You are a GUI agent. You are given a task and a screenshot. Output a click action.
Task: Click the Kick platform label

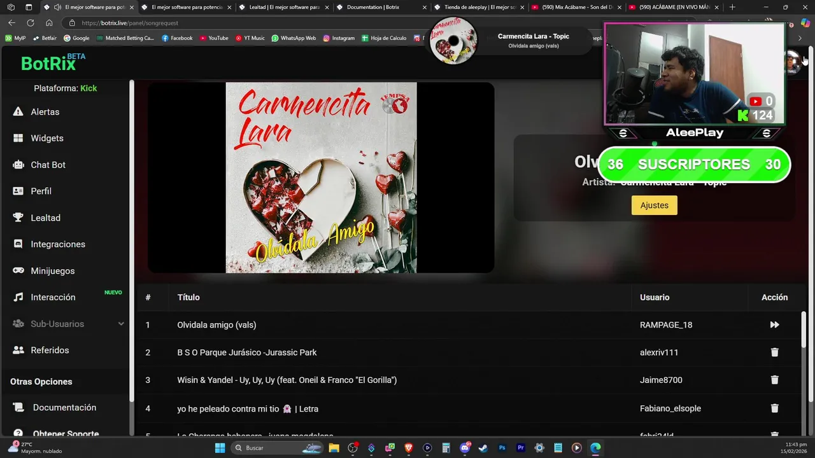tap(89, 88)
